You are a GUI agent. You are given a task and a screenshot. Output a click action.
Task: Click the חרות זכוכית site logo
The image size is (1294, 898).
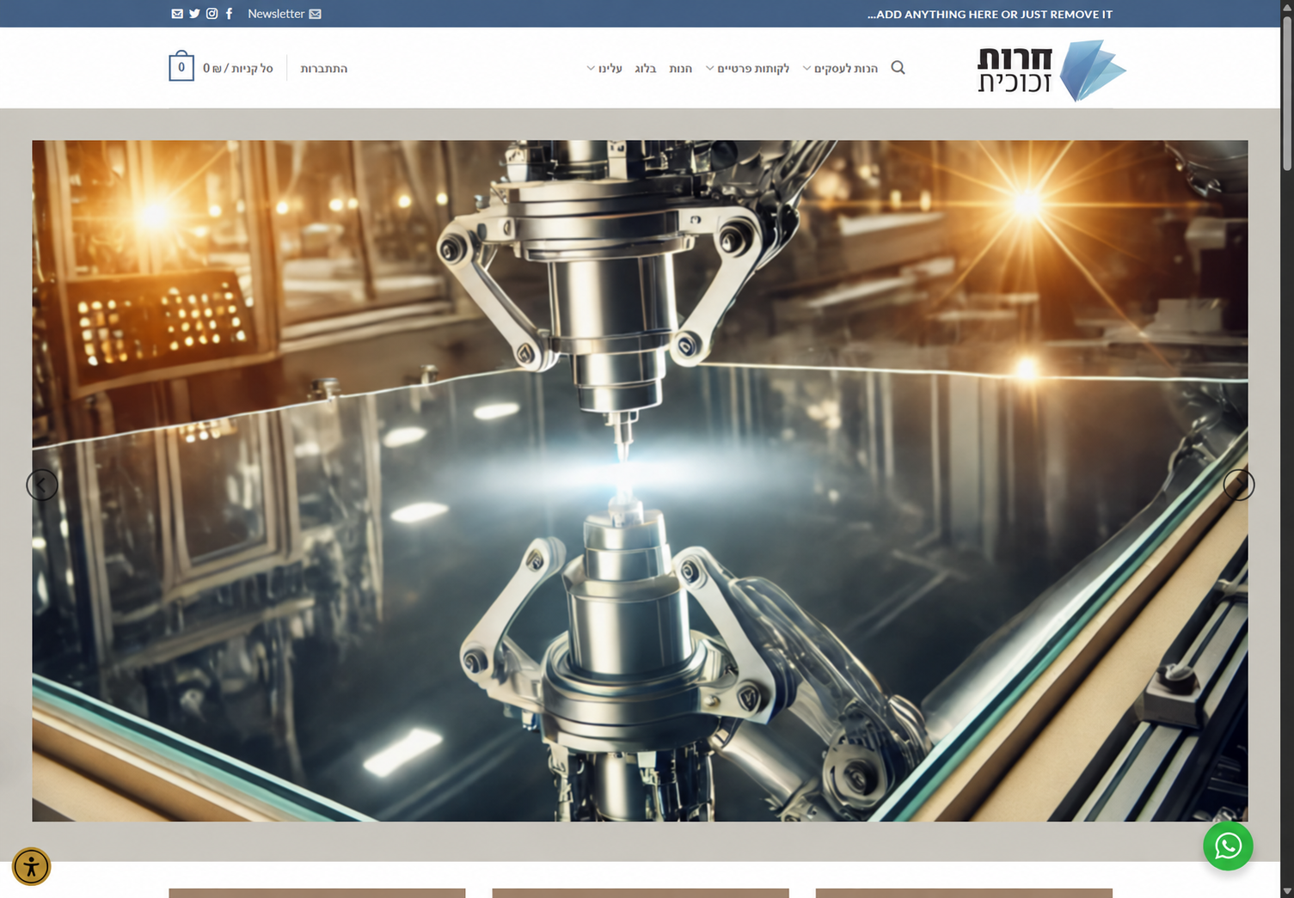1052,70
